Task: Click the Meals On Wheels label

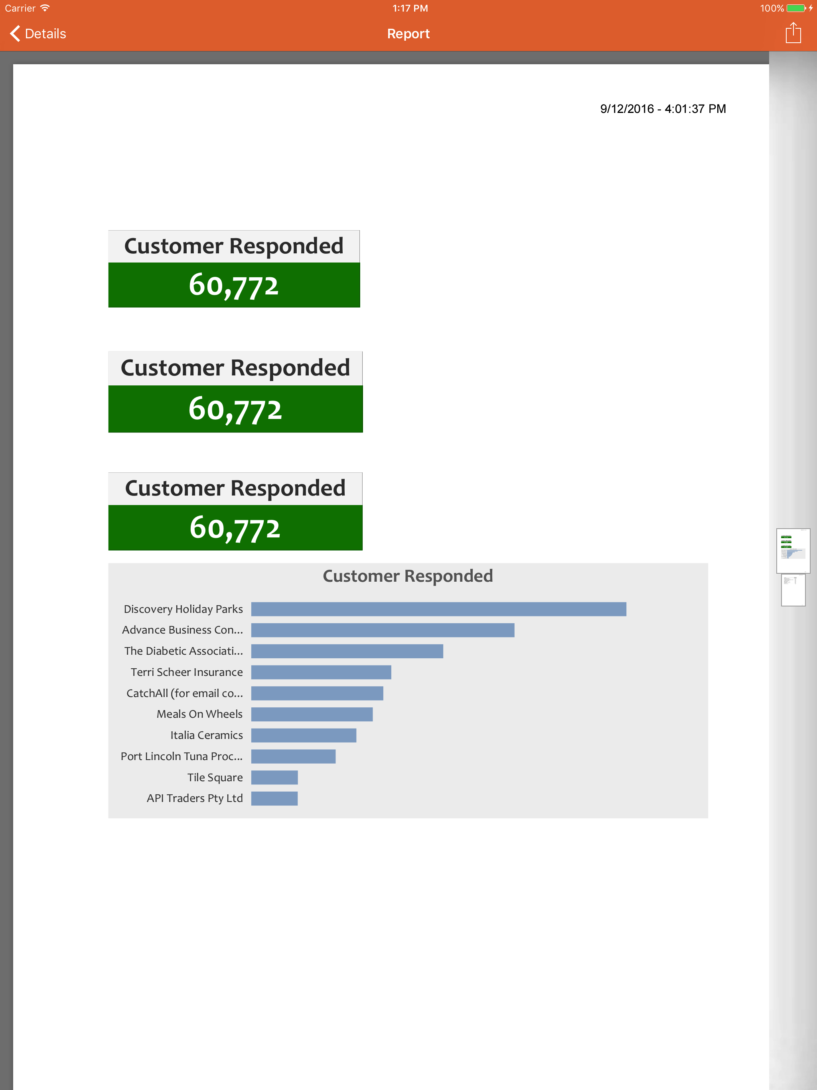Action: point(199,714)
